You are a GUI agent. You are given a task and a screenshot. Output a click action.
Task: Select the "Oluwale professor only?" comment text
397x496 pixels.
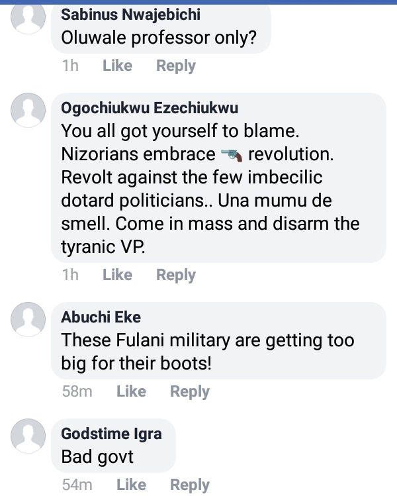pyautogui.click(x=159, y=38)
